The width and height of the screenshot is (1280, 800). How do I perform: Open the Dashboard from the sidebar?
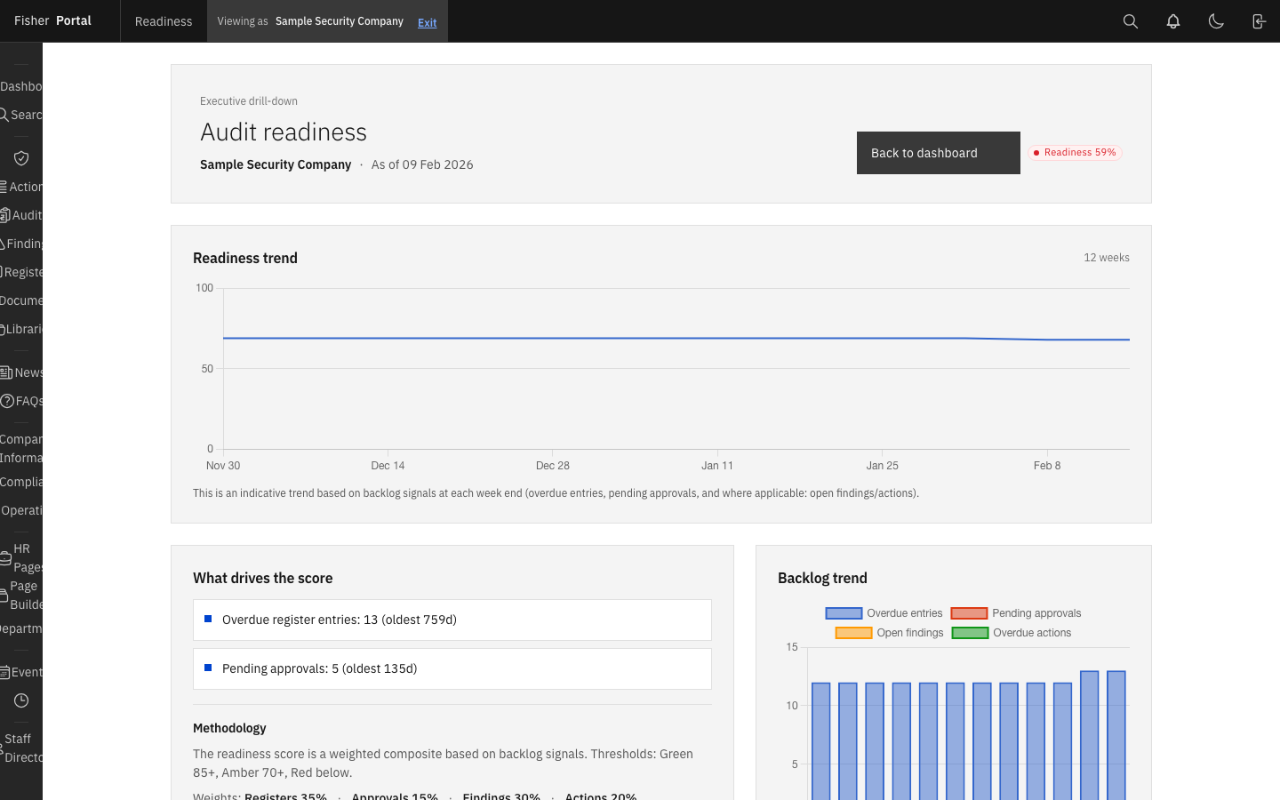point(20,86)
